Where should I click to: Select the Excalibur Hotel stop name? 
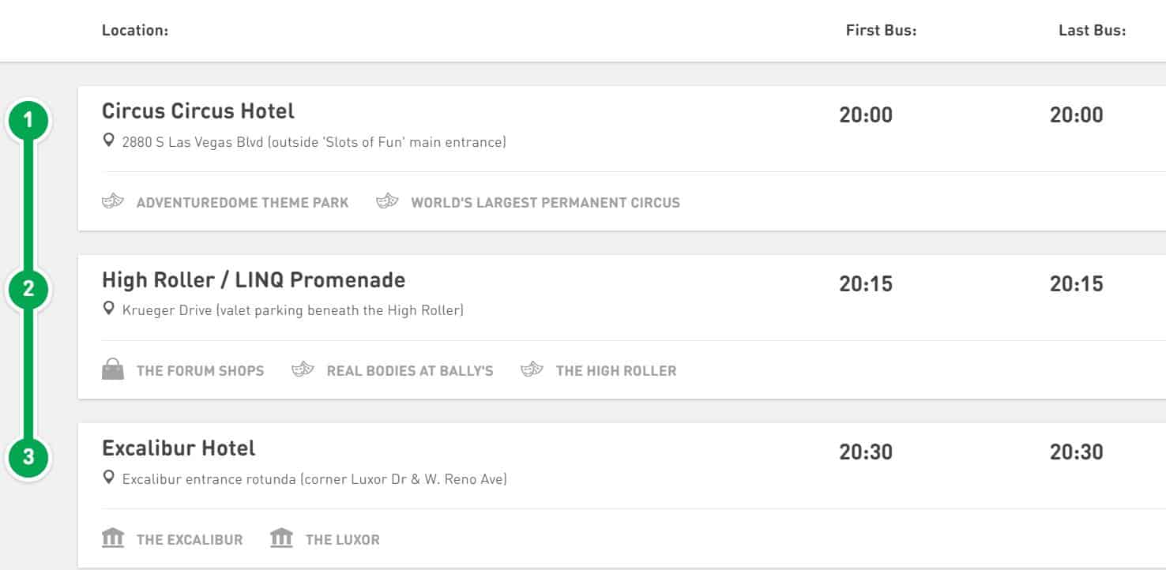(179, 448)
